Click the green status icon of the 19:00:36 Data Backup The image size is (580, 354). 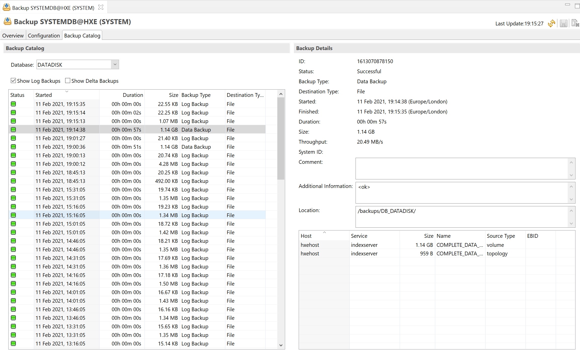coord(13,147)
